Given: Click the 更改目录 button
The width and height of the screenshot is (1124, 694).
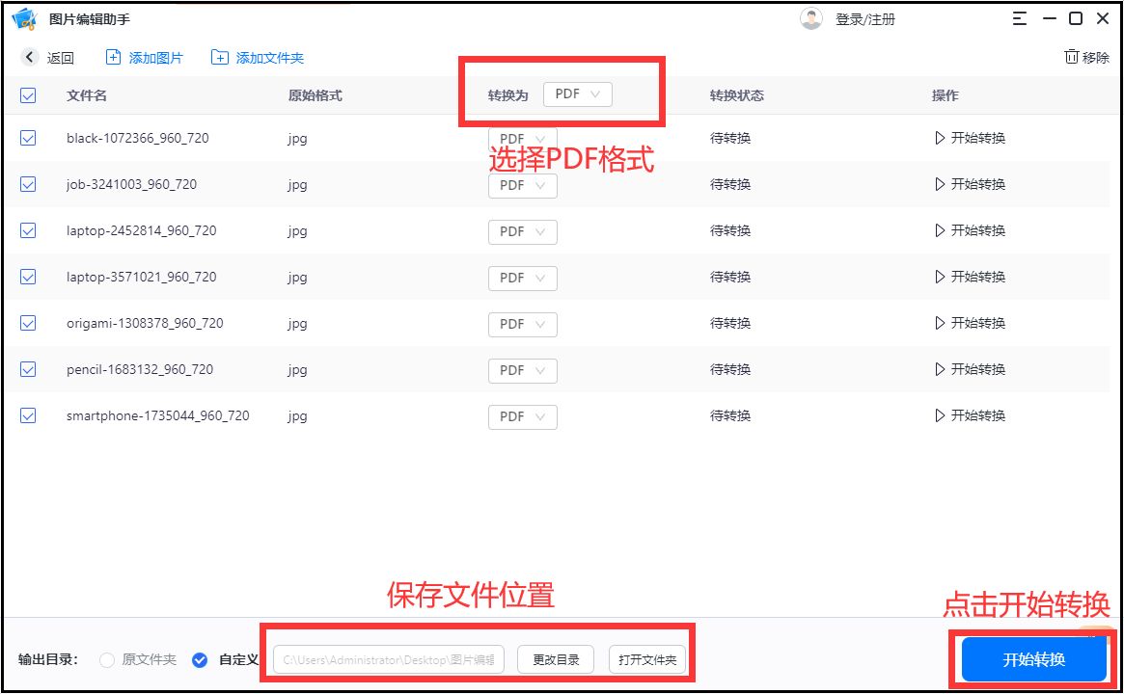Looking at the screenshot, I should 555,659.
